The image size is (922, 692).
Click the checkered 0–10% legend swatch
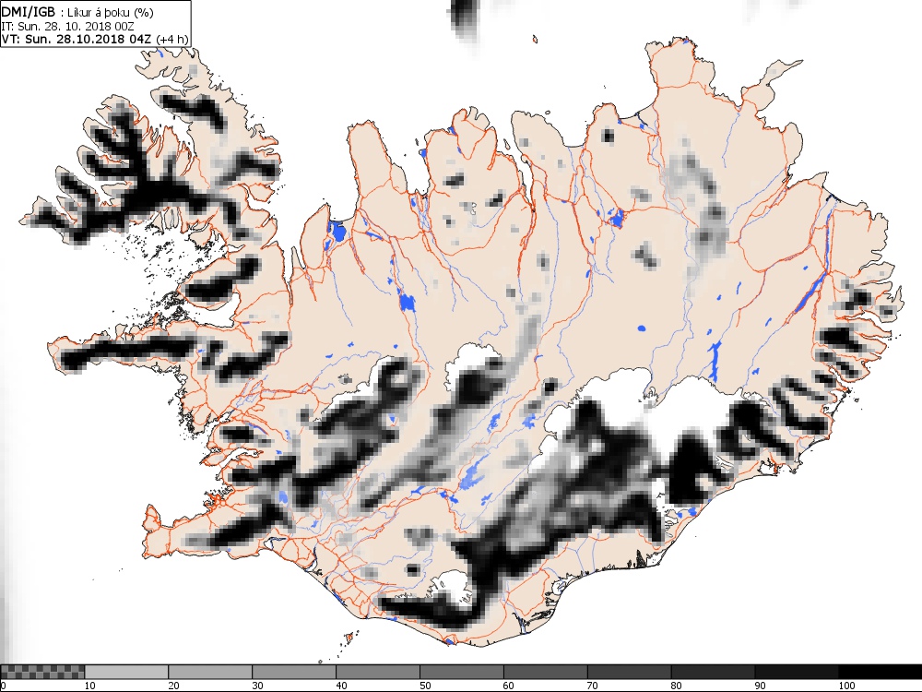(x=42, y=672)
